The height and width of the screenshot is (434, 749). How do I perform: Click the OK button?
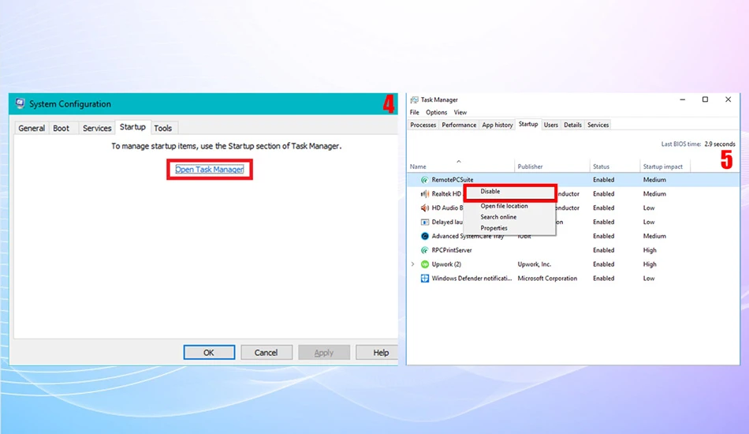click(209, 352)
